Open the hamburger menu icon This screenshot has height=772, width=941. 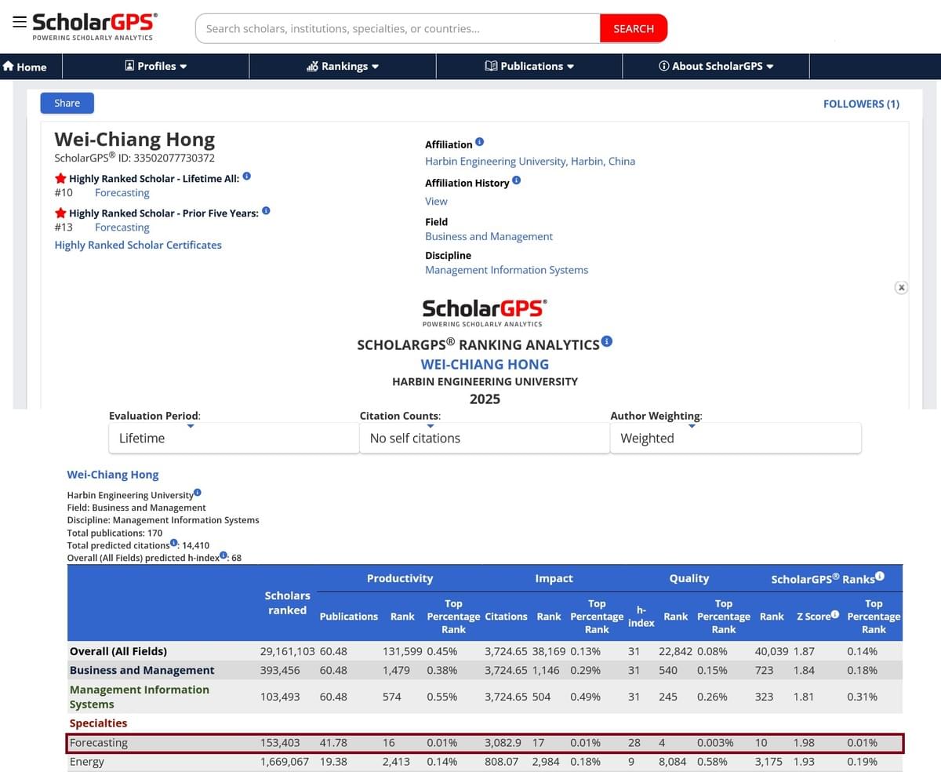(x=19, y=21)
